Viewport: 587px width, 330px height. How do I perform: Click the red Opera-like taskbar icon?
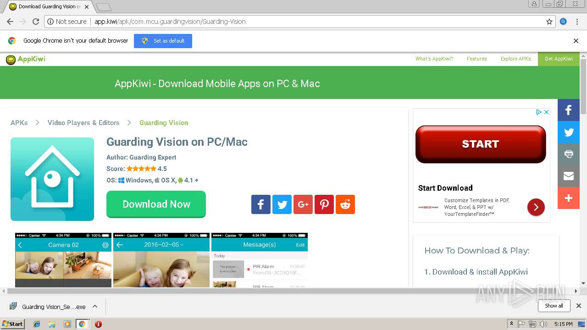pyautogui.click(x=98, y=324)
